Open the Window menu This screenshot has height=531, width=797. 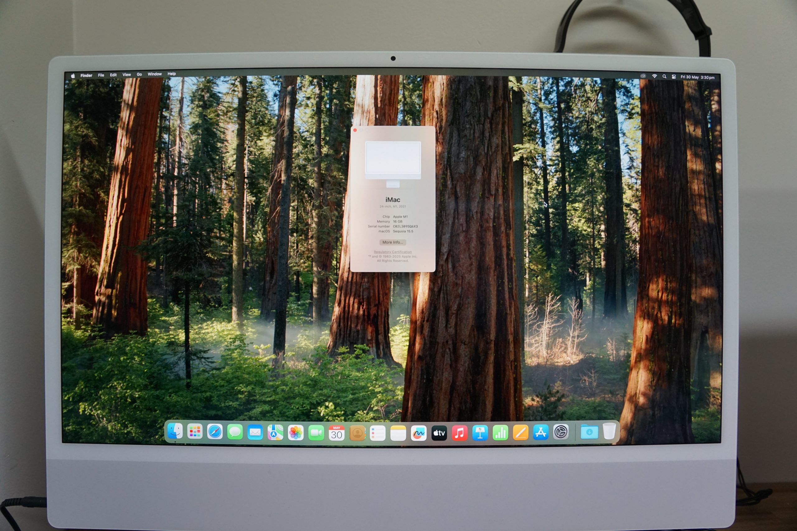[154, 74]
